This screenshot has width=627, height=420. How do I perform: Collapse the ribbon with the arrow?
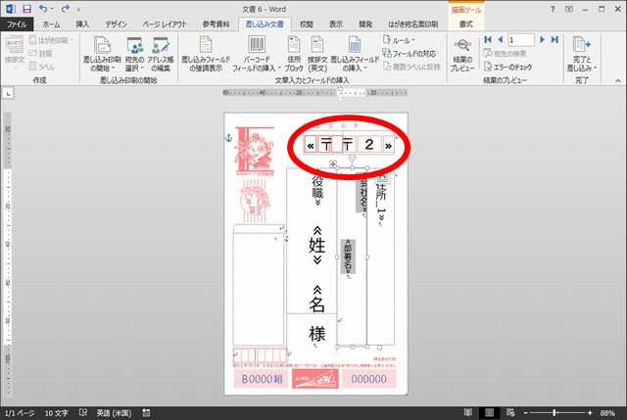tap(618, 80)
